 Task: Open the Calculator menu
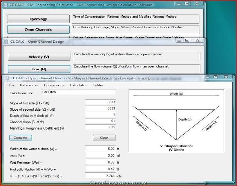[78, 85]
